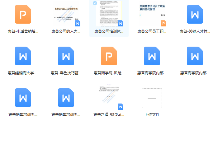Image resolution: width=218 pixels, height=166 pixels.
Task: Open the 惠普之道-93页 document thumbnail
Action: pos(109,97)
